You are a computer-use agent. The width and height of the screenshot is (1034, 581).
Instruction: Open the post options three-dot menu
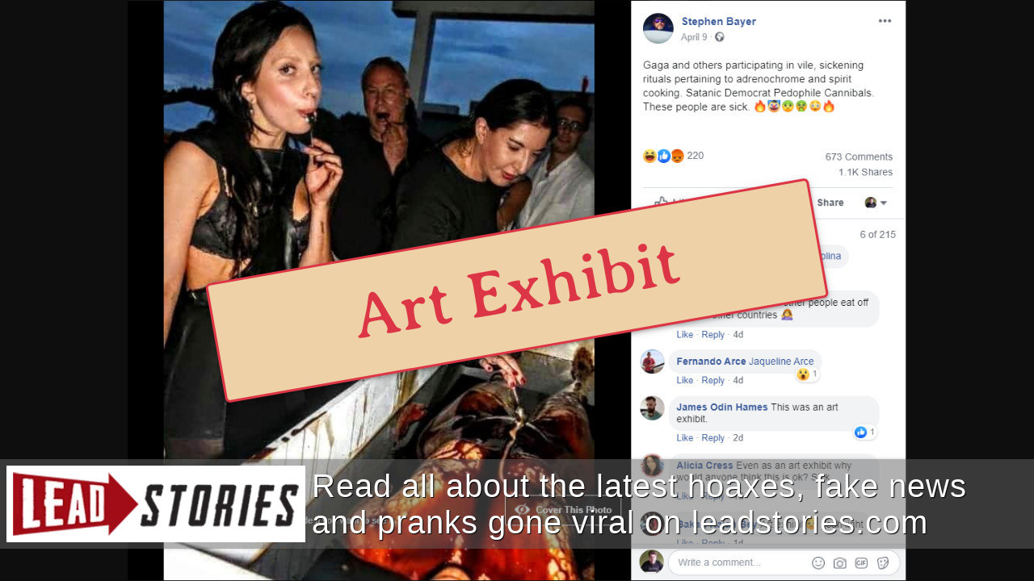click(885, 21)
